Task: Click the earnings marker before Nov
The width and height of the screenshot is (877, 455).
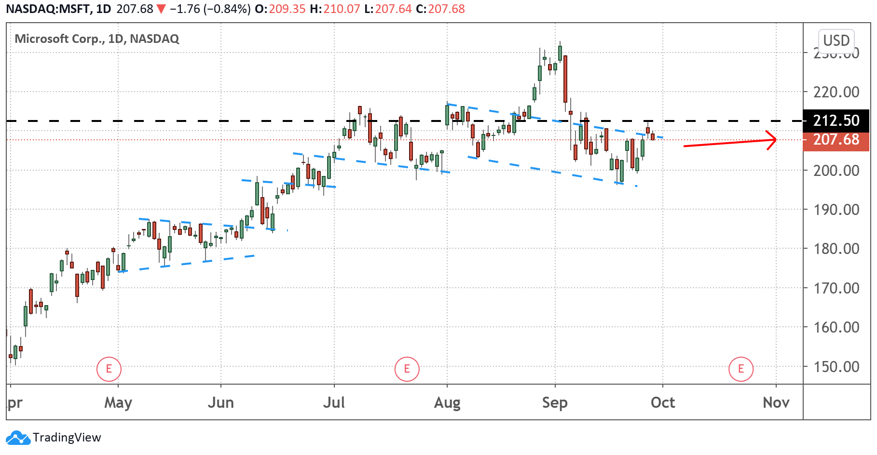Action: [x=740, y=369]
